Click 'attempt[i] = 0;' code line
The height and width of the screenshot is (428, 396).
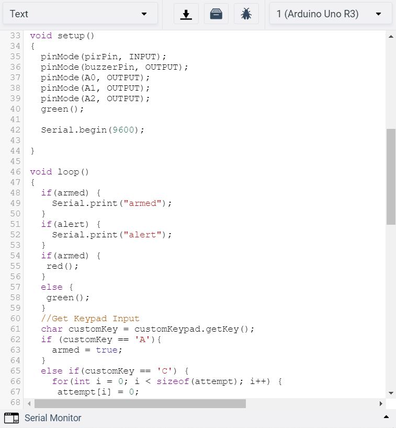(98, 392)
